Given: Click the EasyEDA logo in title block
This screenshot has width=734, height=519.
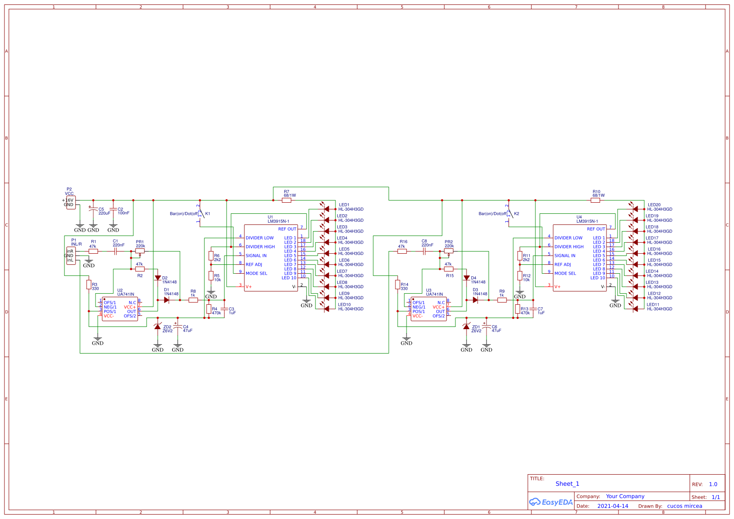Looking at the screenshot, I should point(551,503).
